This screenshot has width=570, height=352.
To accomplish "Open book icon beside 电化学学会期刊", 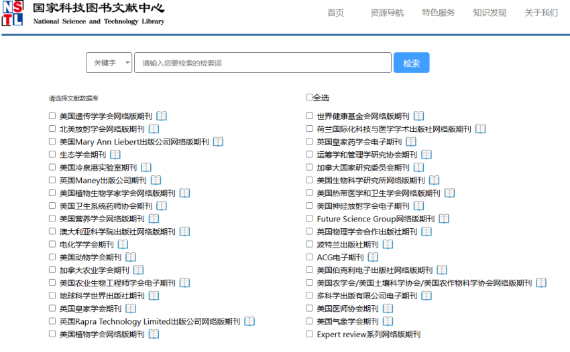I will point(123,244).
